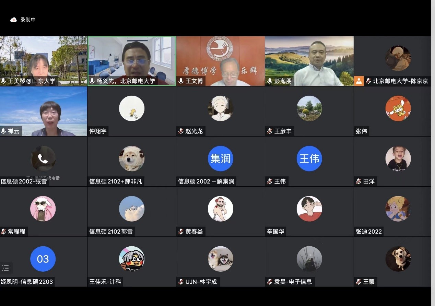Click the orange host icon beside 北京邮电大学-陈京京

359,81
